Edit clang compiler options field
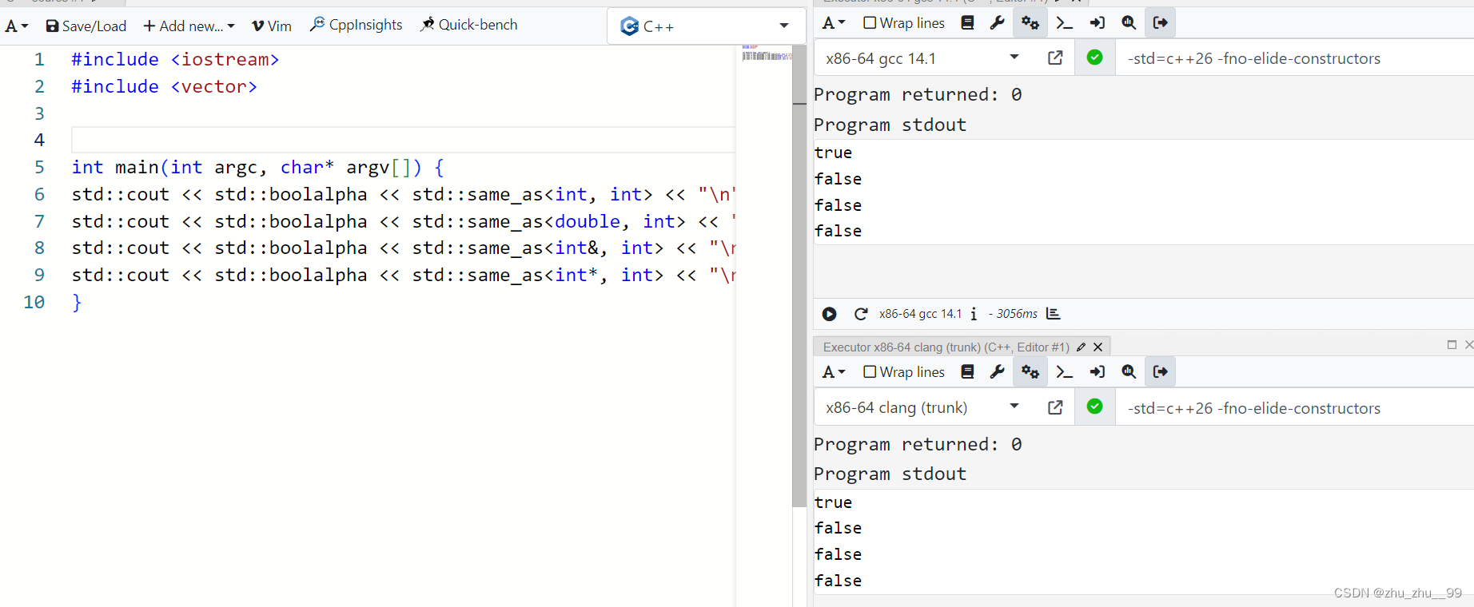The height and width of the screenshot is (607, 1474). coord(1293,408)
